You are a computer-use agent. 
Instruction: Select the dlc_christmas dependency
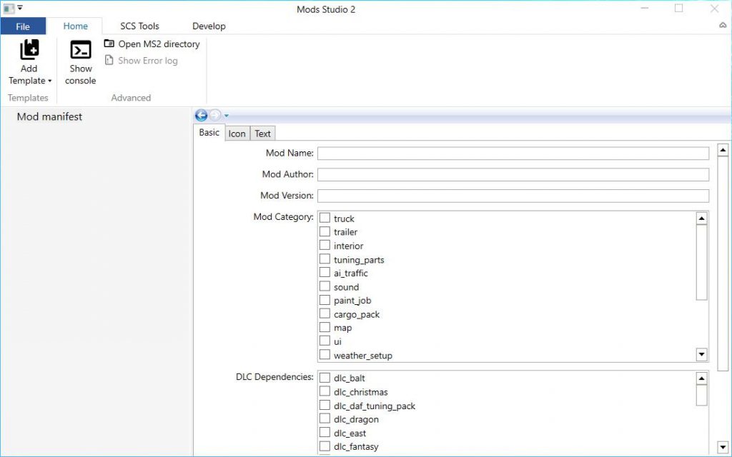[325, 391]
